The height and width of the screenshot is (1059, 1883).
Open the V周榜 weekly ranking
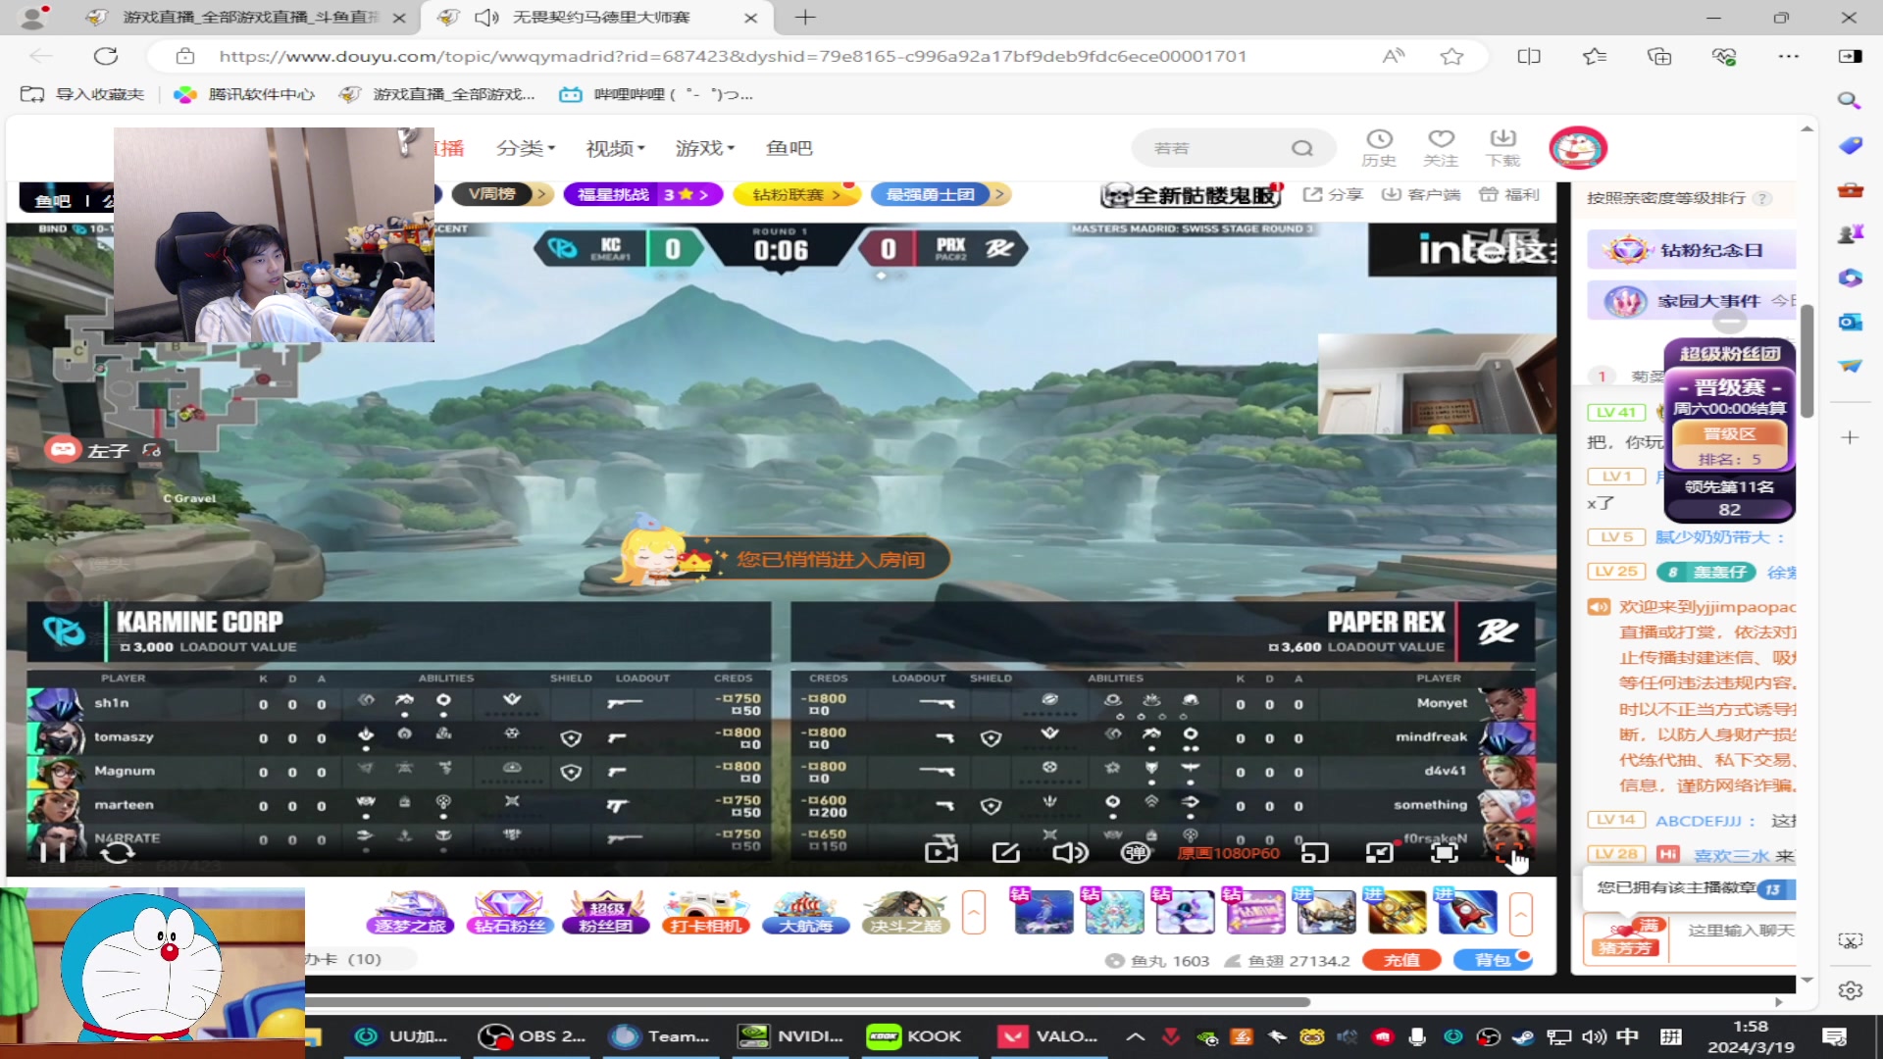[503, 194]
